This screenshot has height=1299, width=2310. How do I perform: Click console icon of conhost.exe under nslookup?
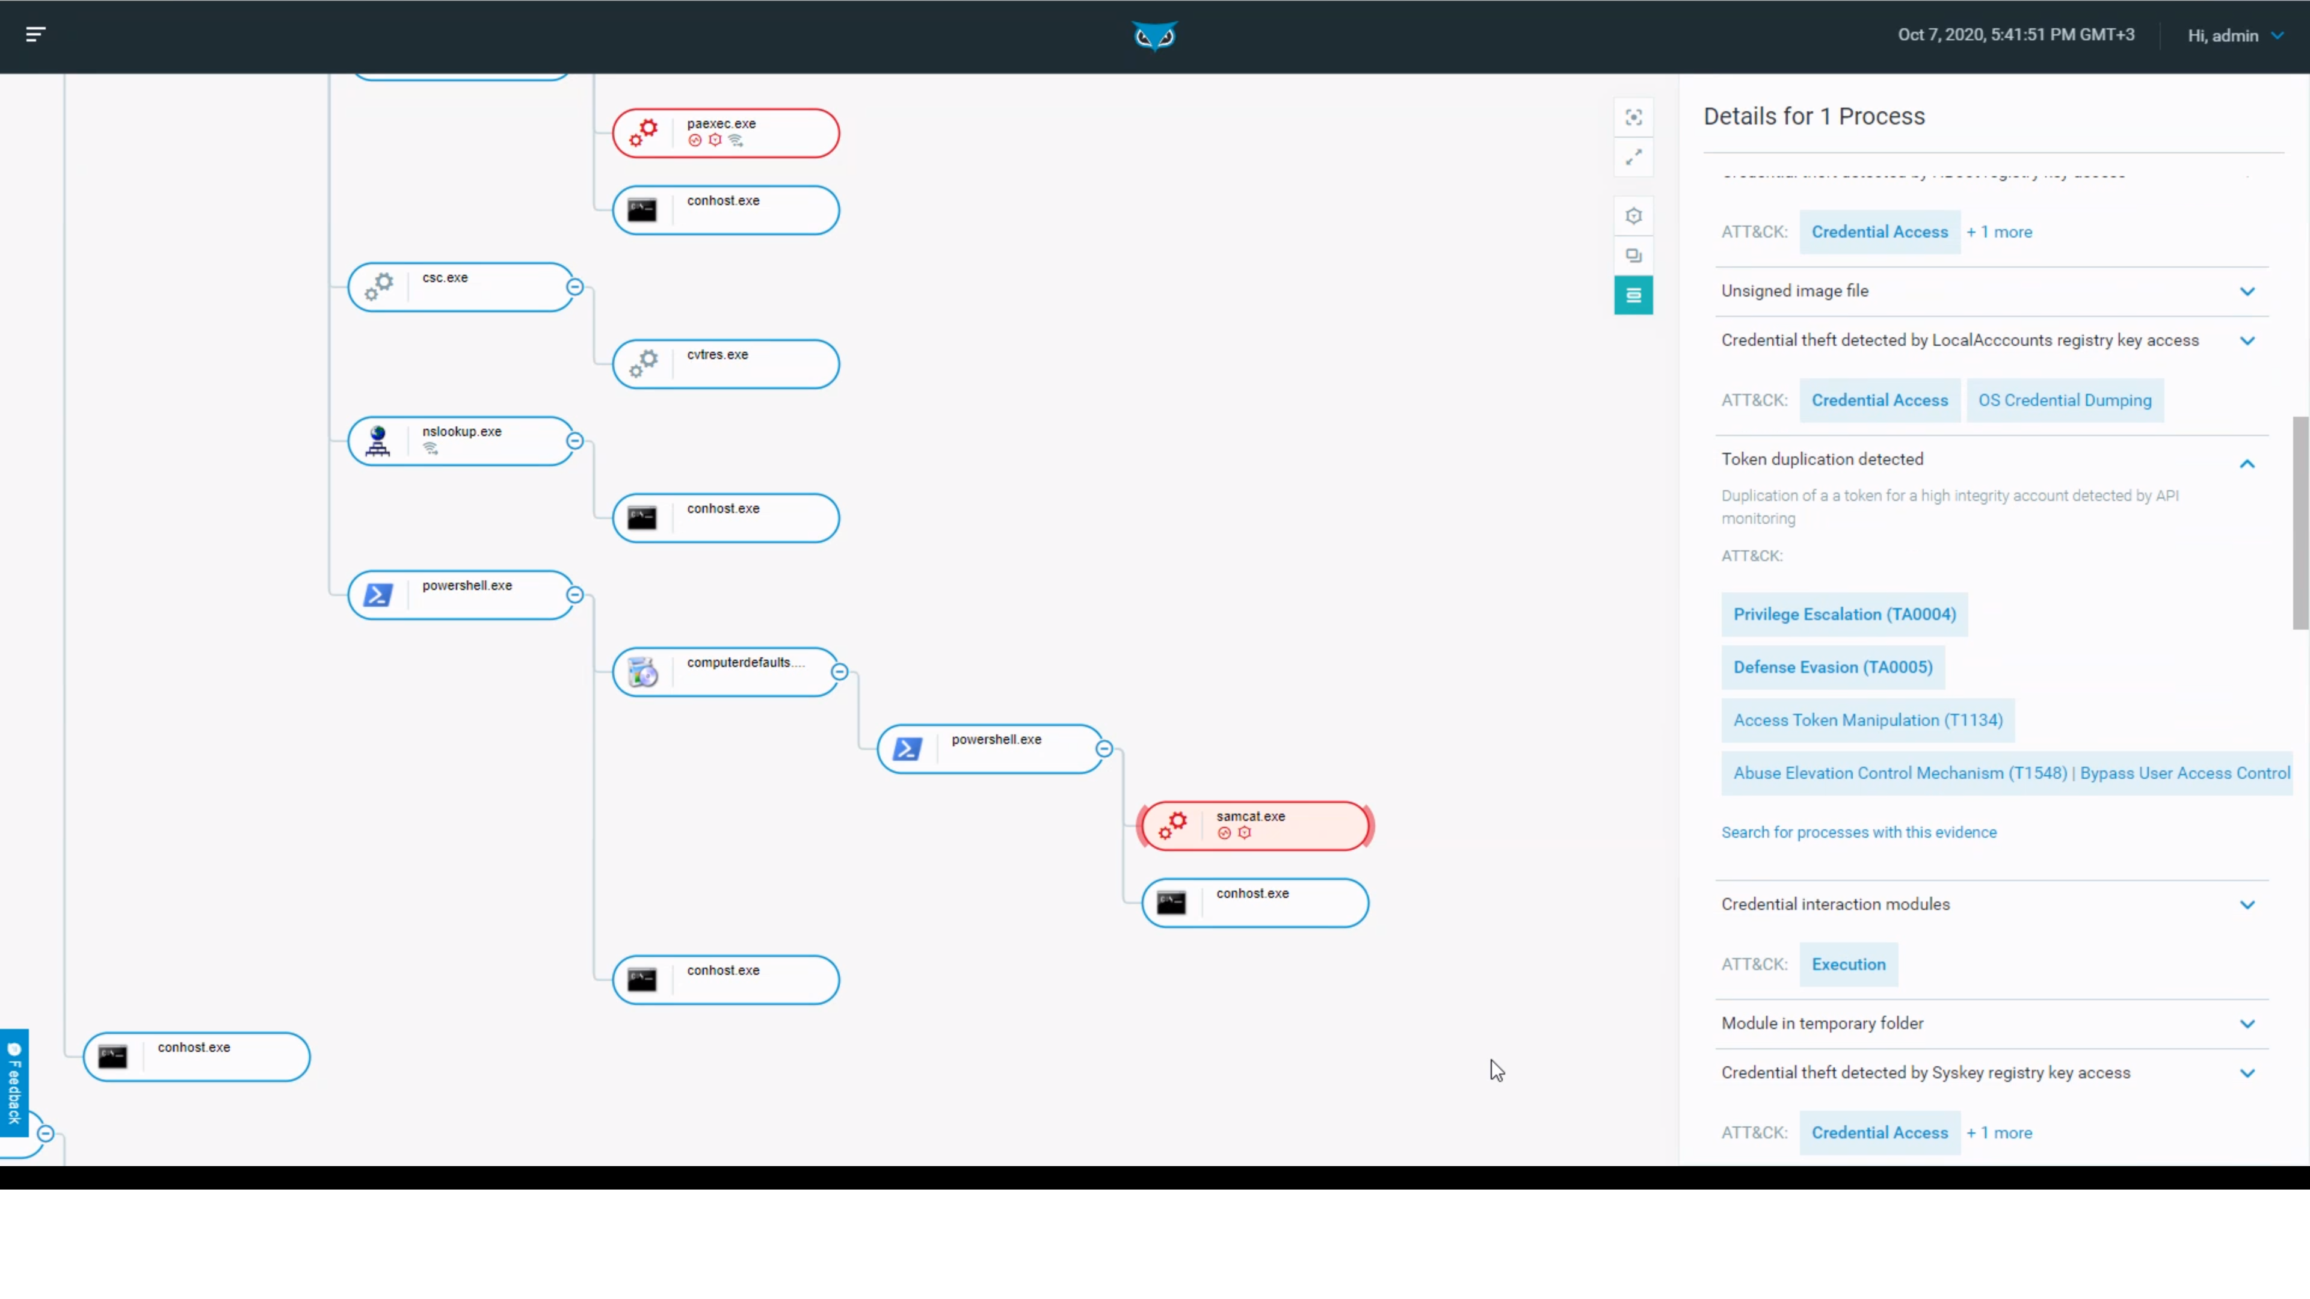642,518
